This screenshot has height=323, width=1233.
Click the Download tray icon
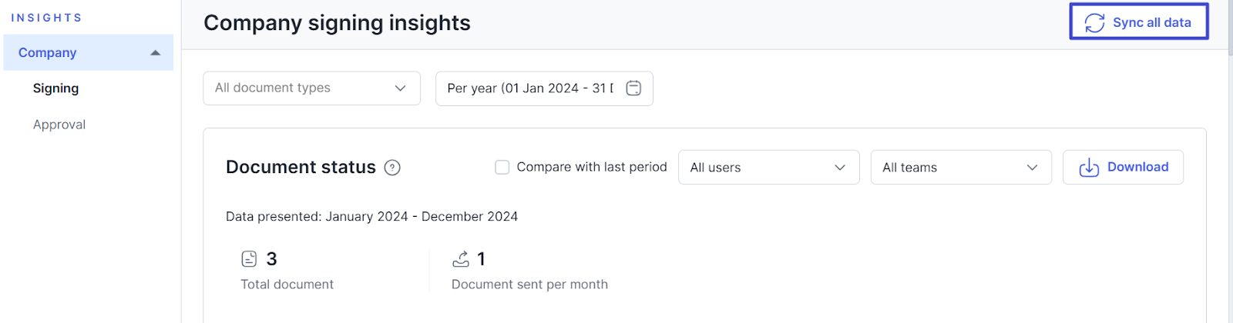[1089, 168]
